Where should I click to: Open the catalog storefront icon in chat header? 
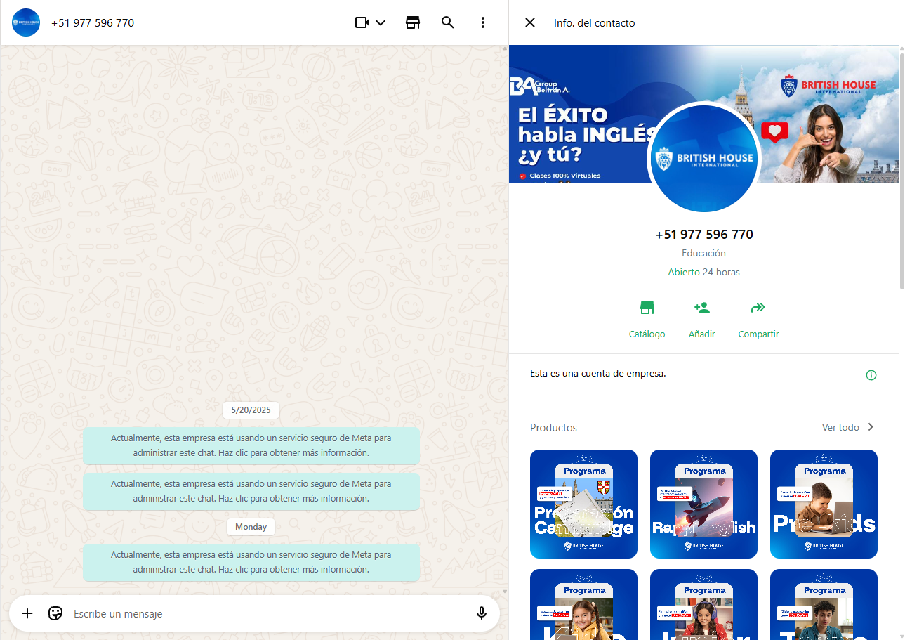tap(413, 22)
